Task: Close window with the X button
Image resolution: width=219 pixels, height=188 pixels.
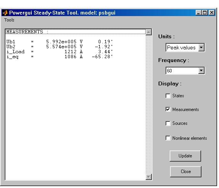Action: coord(212,13)
